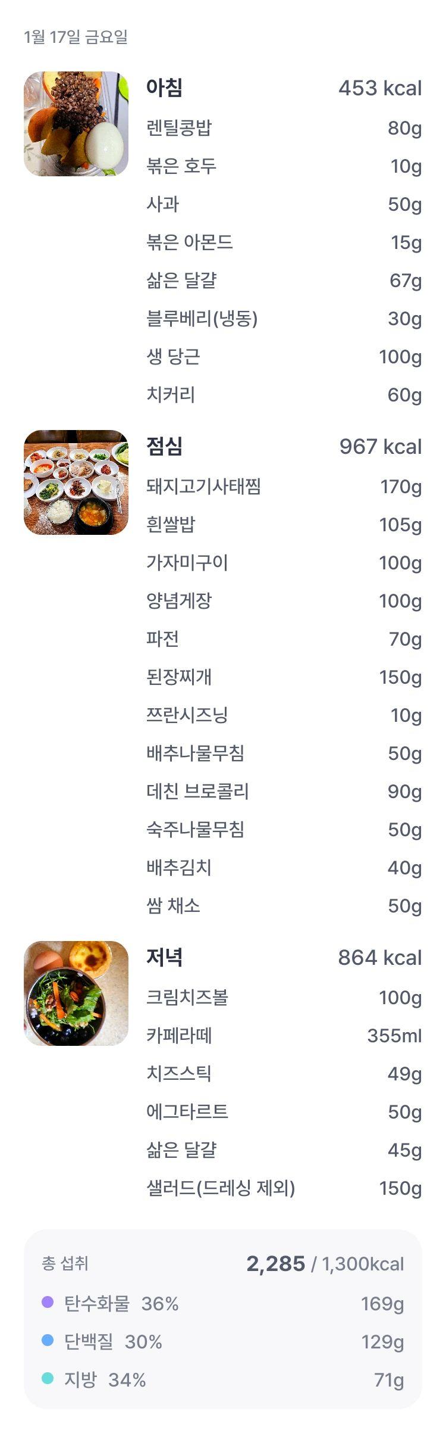The width and height of the screenshot is (446, 1433).
Task: Open the 렌틸콩밥 food entry
Action: tap(284, 128)
